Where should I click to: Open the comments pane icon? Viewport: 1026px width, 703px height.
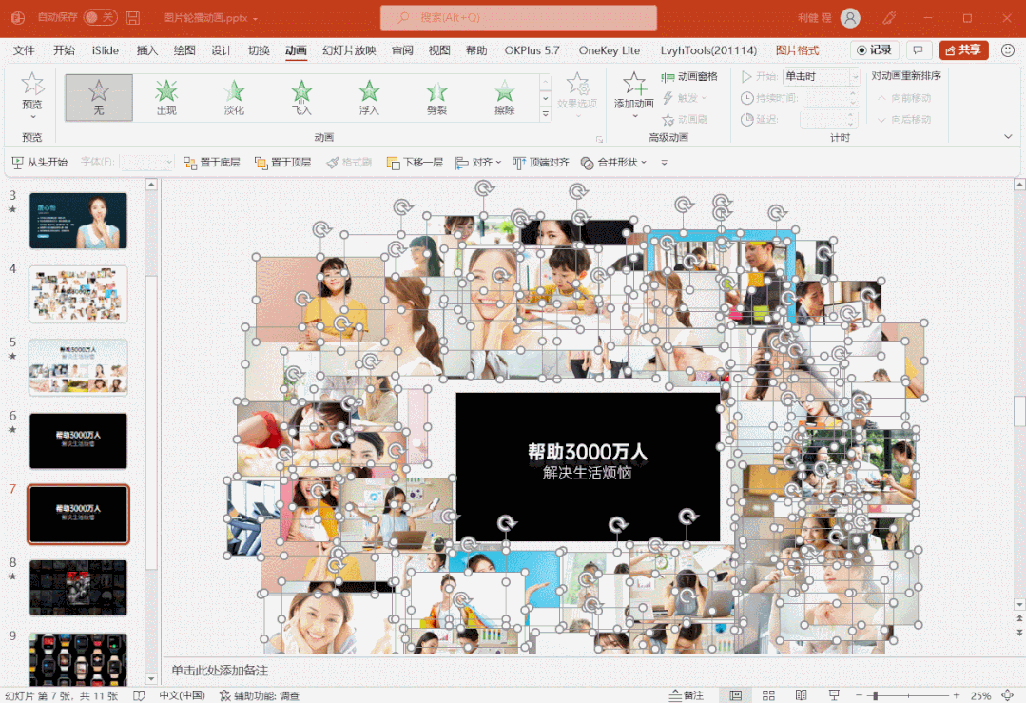(x=918, y=50)
